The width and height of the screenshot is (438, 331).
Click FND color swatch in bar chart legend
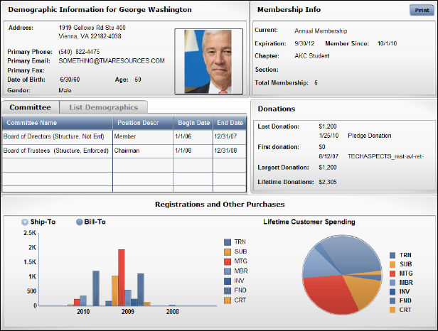(228, 291)
